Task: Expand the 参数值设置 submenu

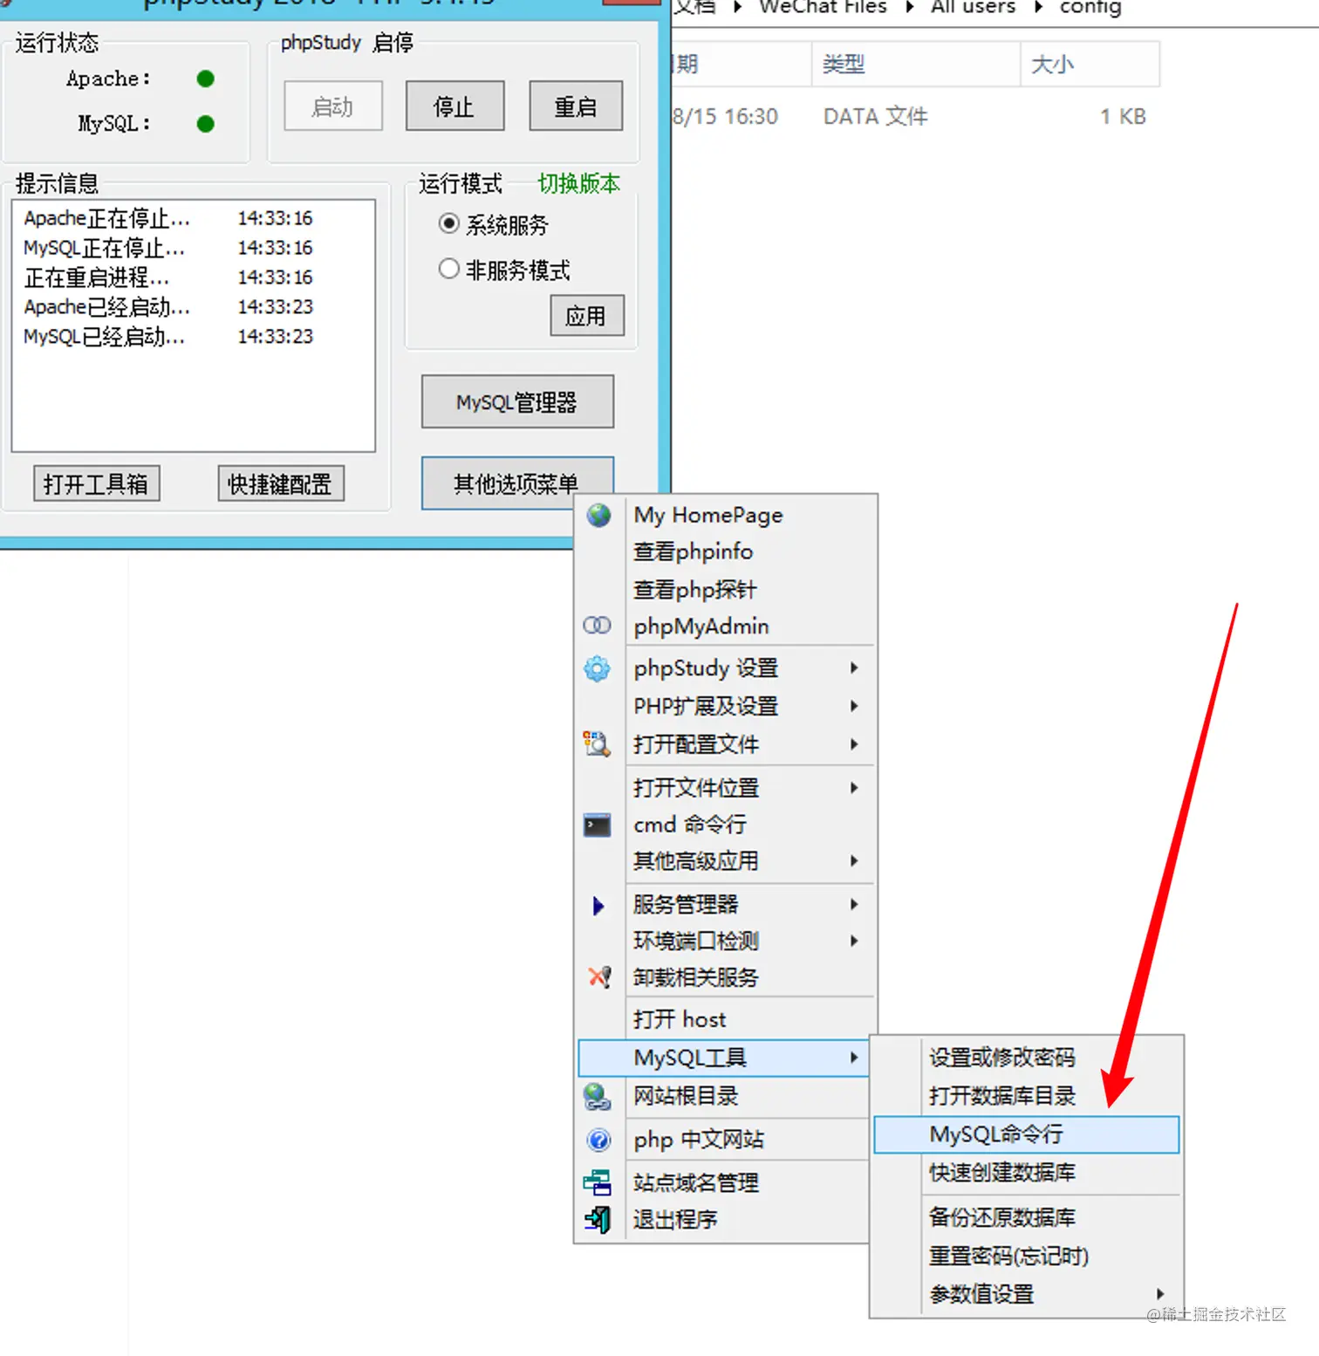Action: [x=1160, y=1294]
